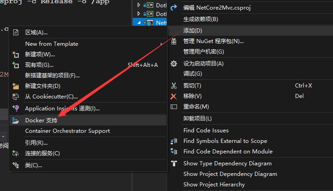Collapse the selected Net project node
333x191 pixels.
tap(139, 22)
